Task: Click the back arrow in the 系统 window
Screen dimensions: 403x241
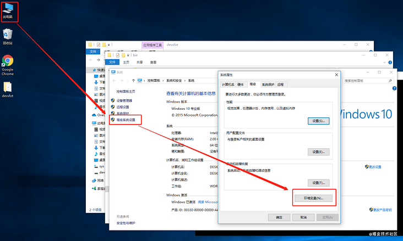Action: 115,81
